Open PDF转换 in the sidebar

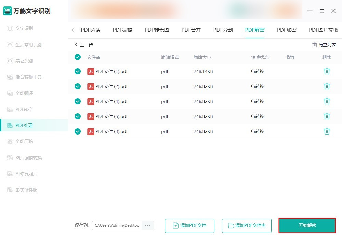click(x=20, y=109)
